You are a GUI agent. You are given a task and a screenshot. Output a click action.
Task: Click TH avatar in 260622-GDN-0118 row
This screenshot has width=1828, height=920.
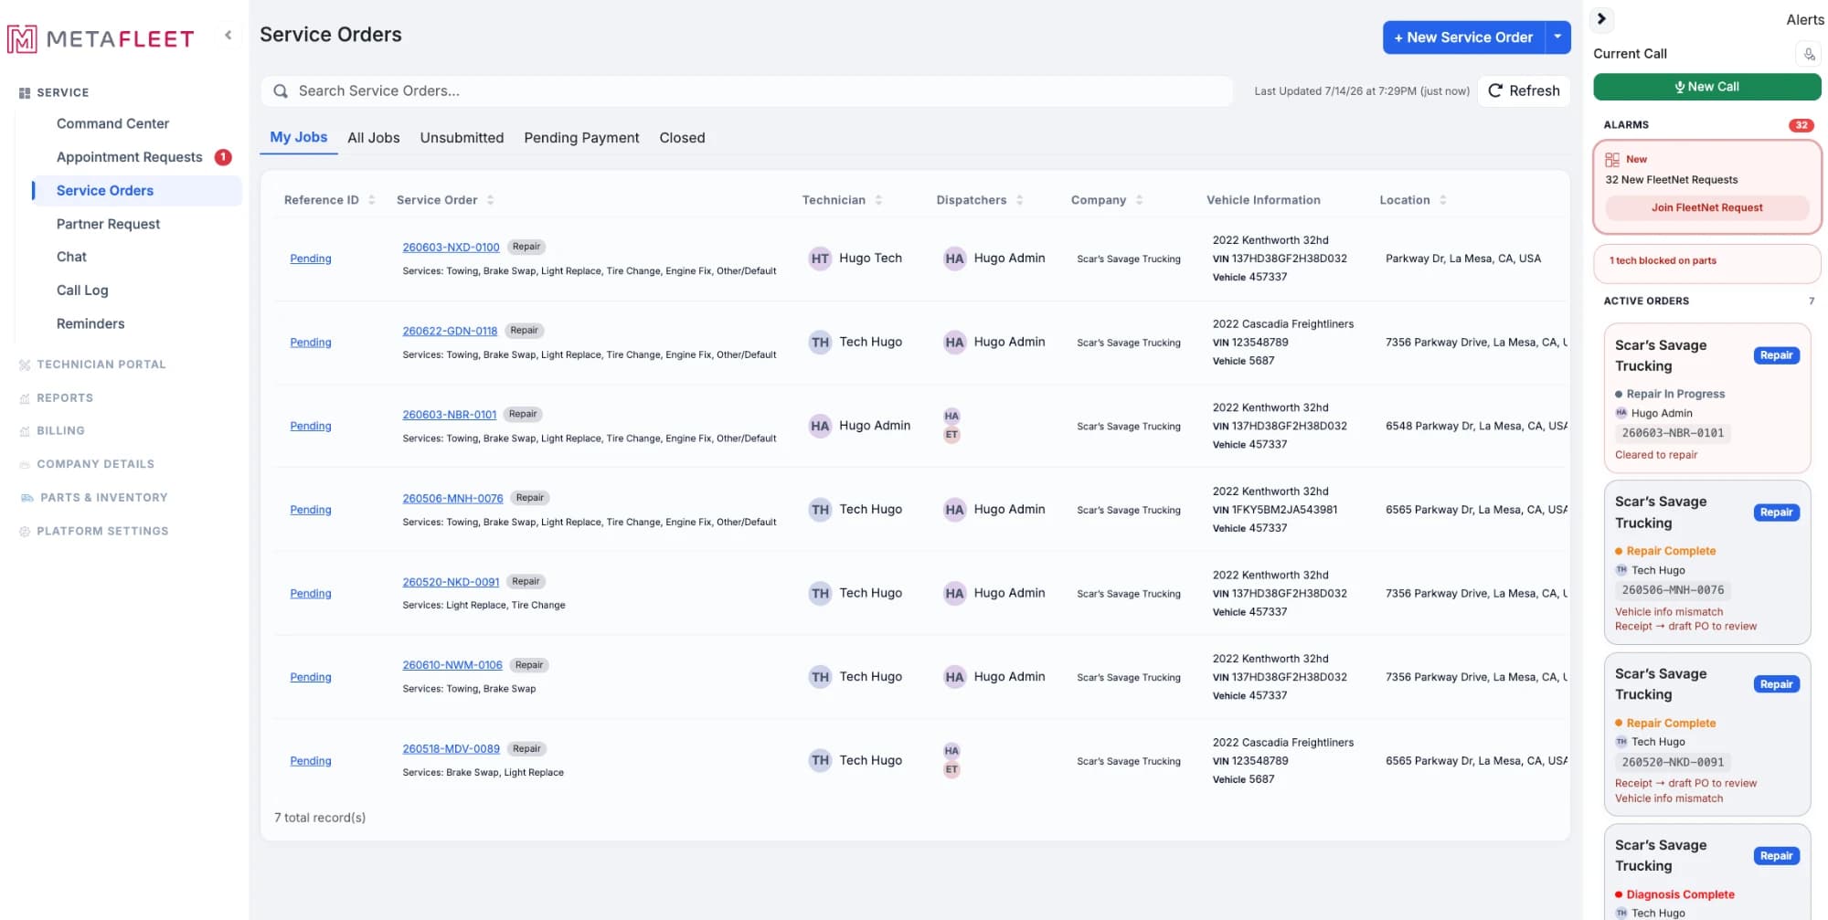coord(820,343)
